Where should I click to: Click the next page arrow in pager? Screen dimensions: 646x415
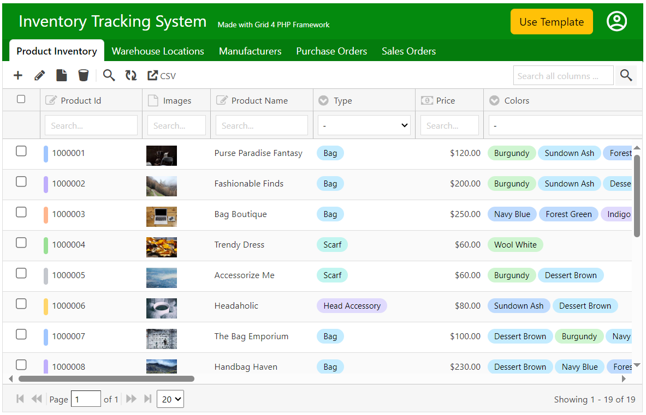tap(131, 399)
